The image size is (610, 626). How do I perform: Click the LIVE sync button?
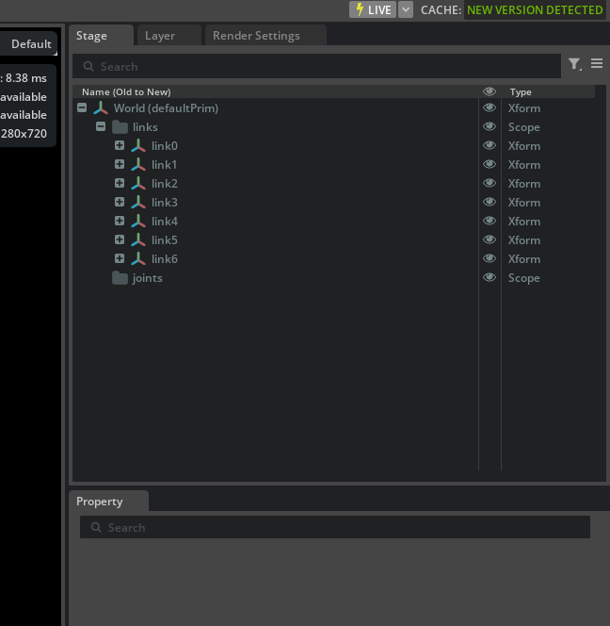373,9
